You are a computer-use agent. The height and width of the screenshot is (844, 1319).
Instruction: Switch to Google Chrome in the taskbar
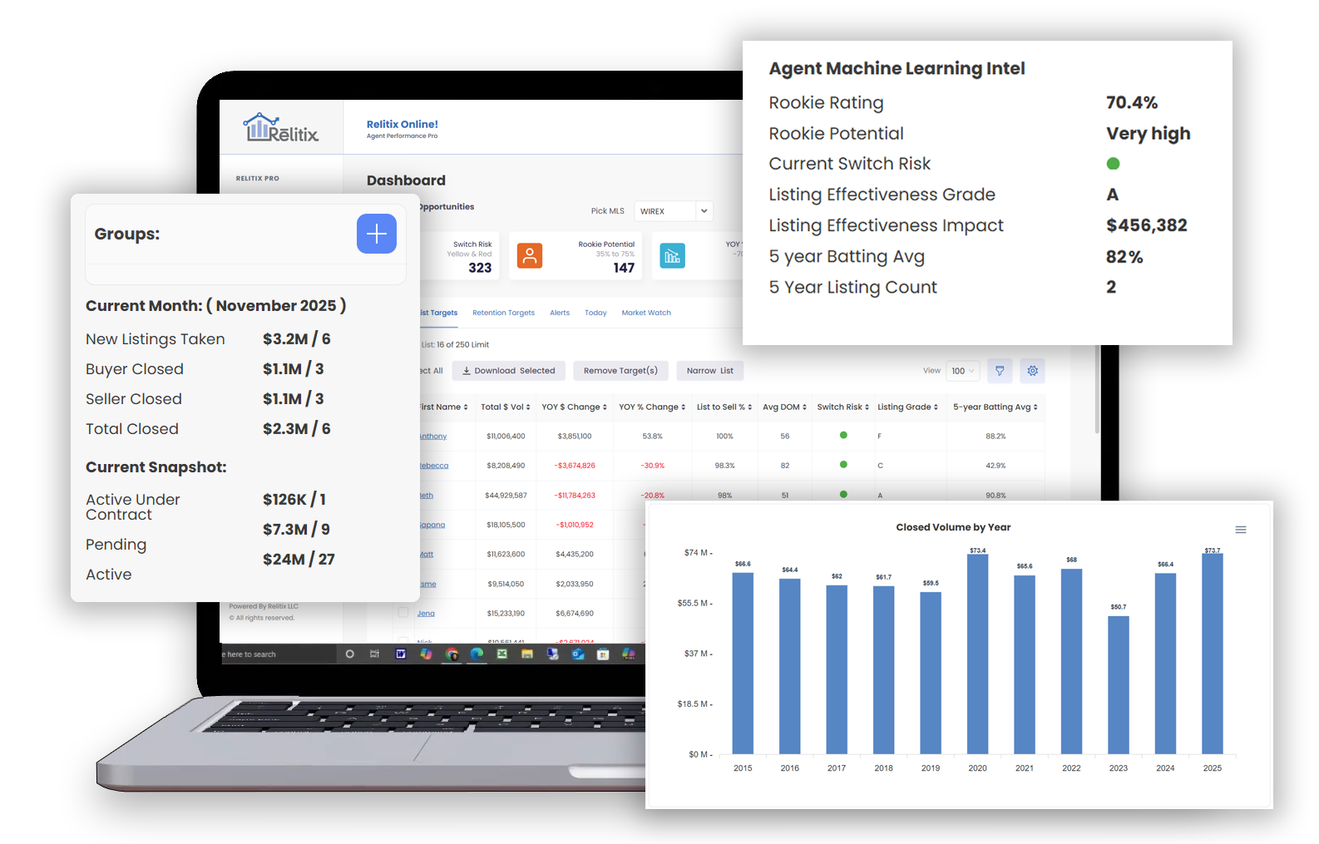452,654
